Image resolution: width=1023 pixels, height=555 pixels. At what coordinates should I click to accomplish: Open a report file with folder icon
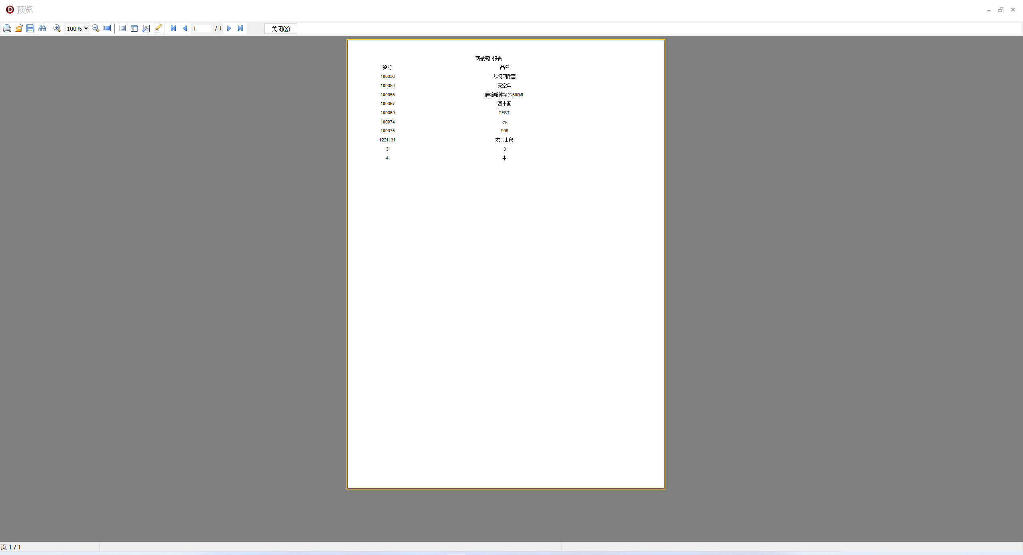tap(19, 28)
